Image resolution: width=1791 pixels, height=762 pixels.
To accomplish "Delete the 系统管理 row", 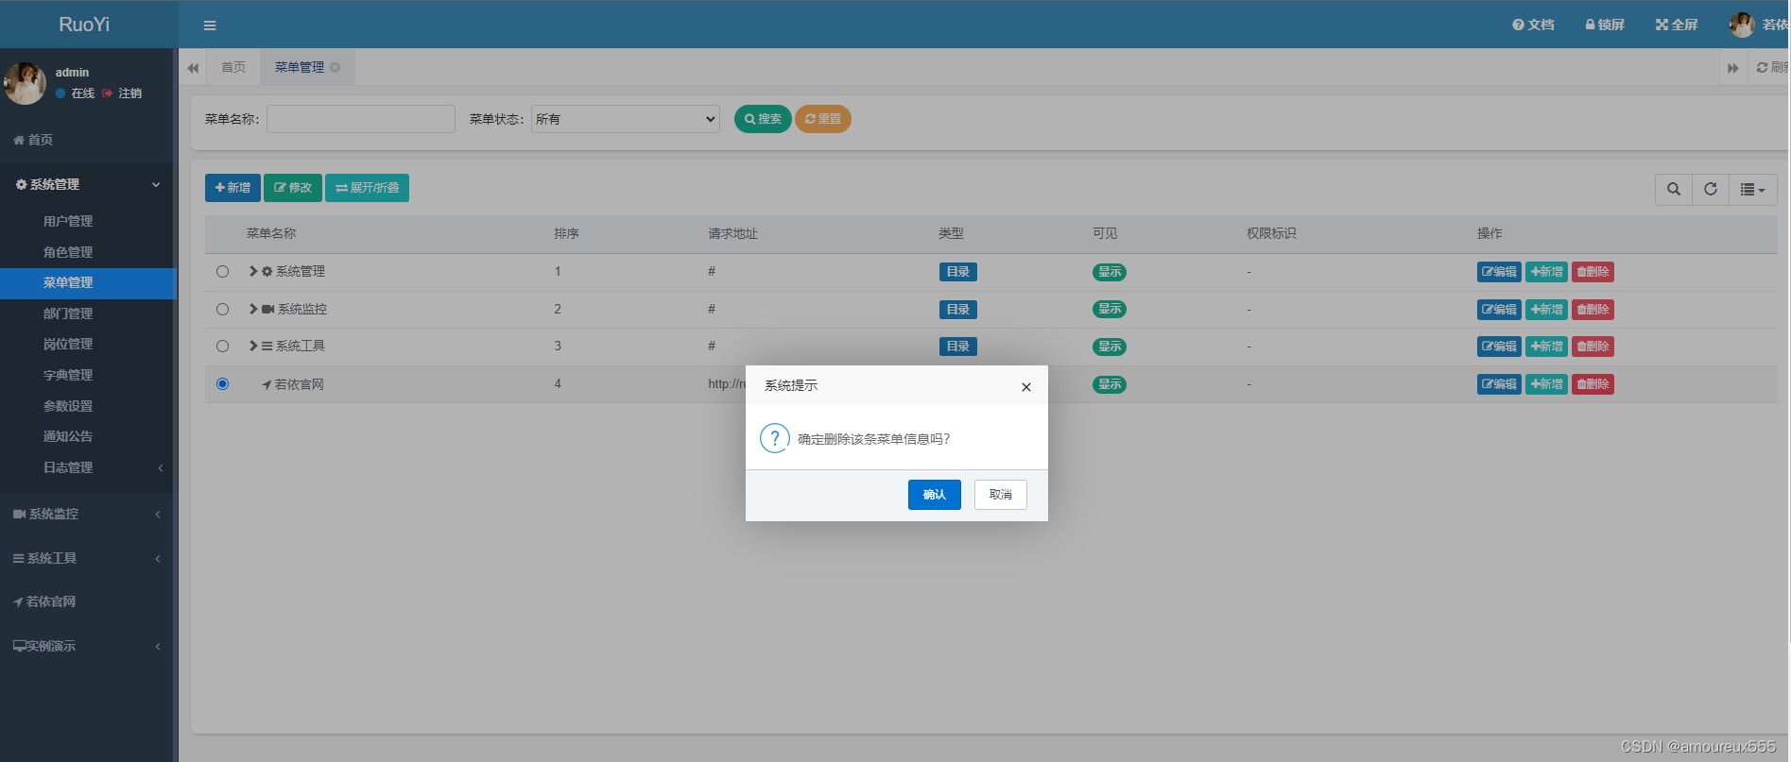I will [1593, 272].
